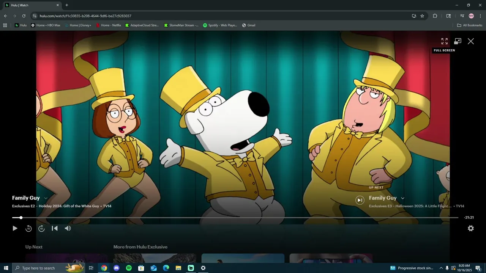Open media controls in Chrome toolbar
Screen dimensions: 486x273
(x=462, y=16)
